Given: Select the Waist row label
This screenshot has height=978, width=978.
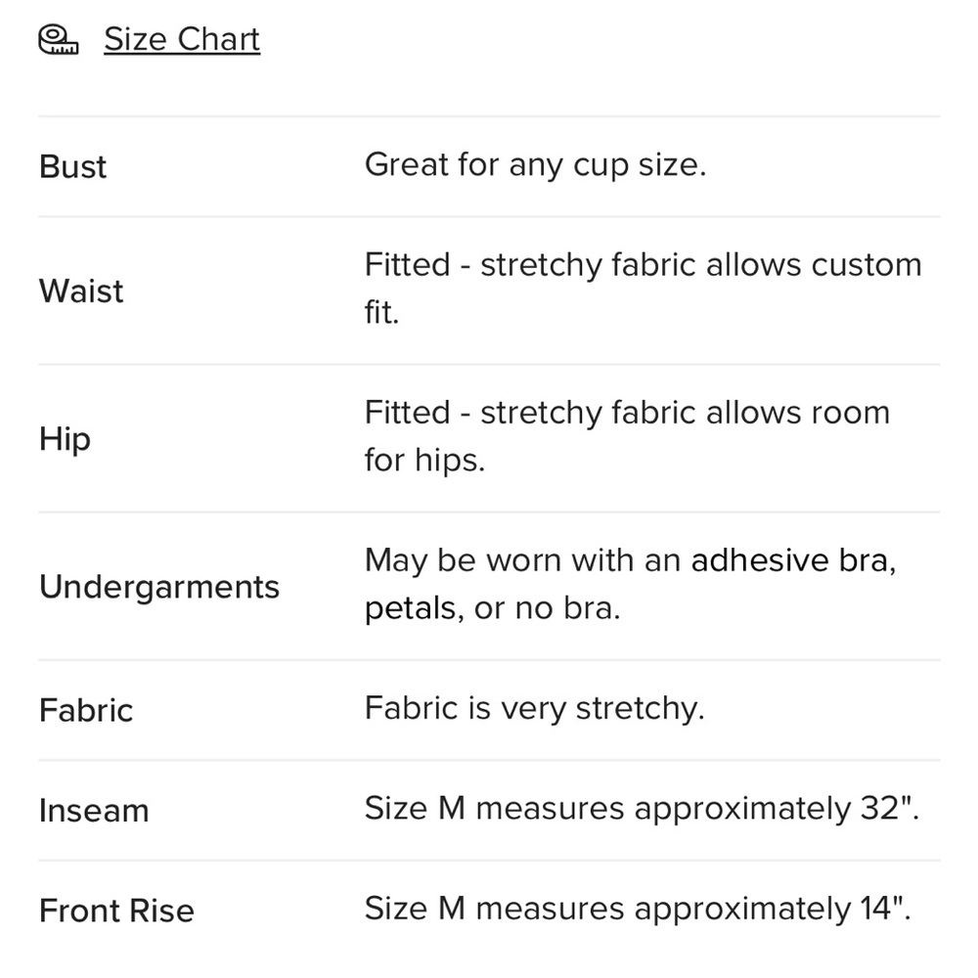Looking at the screenshot, I should tap(81, 290).
